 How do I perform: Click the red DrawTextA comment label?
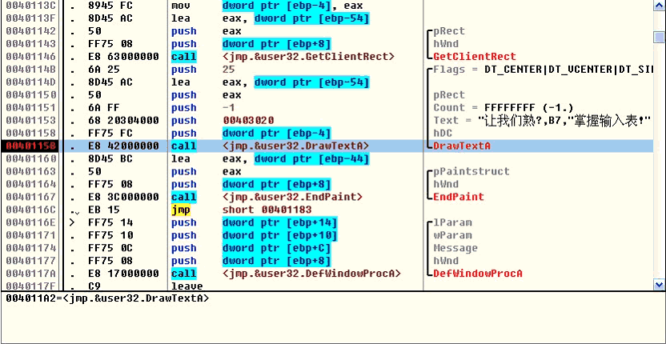[x=462, y=146]
